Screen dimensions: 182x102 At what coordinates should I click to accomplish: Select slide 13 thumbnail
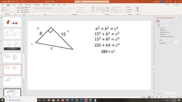tap(12, 46)
